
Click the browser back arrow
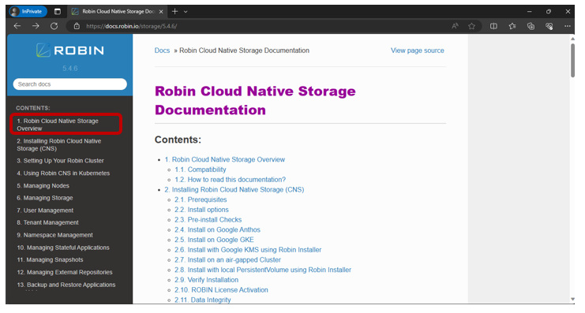click(17, 26)
